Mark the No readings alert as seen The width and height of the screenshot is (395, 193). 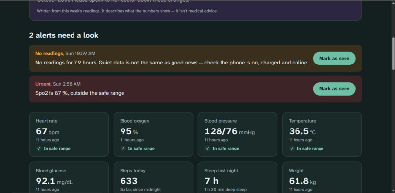pyautogui.click(x=334, y=58)
